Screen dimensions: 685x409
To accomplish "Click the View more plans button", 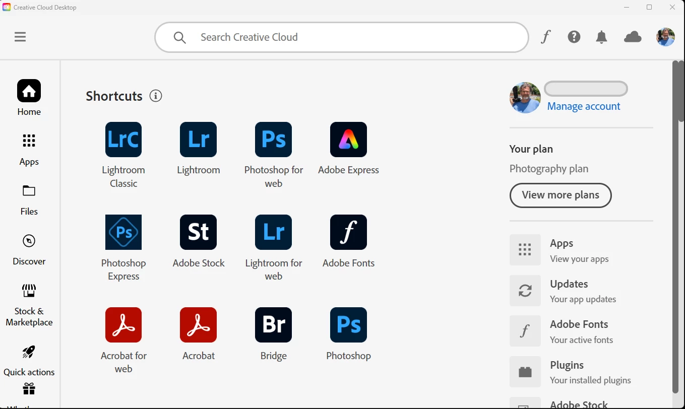I will [x=561, y=195].
